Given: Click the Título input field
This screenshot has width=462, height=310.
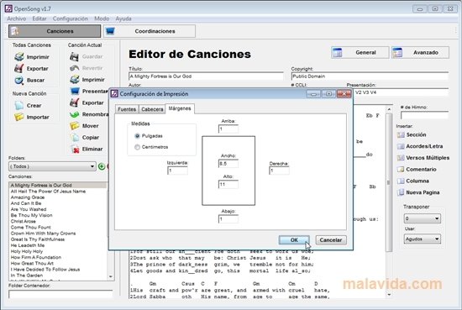Looking at the screenshot, I should point(206,76).
